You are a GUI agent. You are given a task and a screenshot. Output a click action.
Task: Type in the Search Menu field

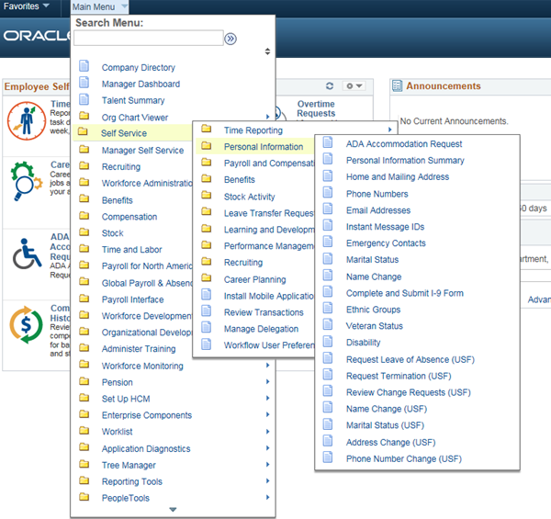(148, 39)
